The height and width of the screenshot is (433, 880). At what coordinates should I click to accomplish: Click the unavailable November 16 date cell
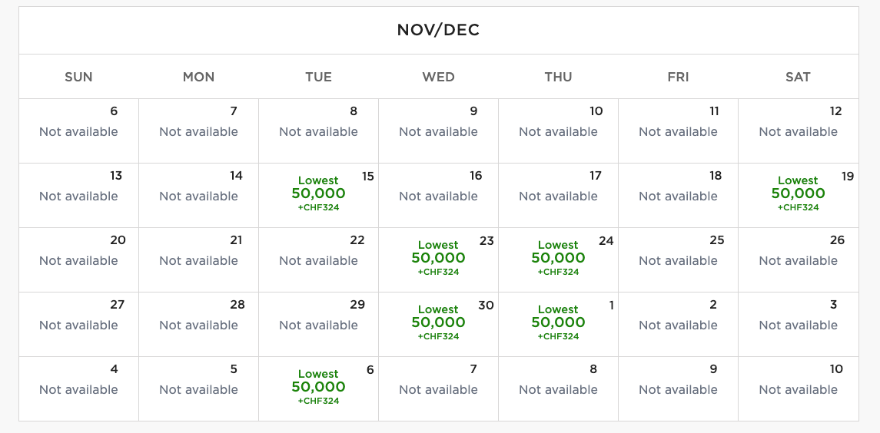(438, 196)
